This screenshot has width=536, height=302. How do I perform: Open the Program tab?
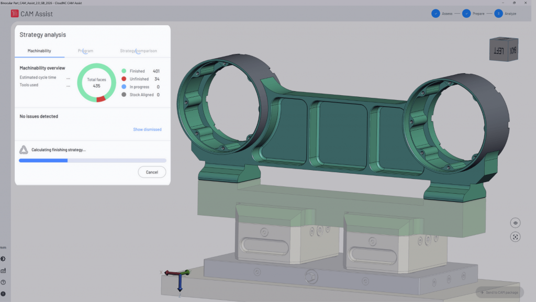85,51
